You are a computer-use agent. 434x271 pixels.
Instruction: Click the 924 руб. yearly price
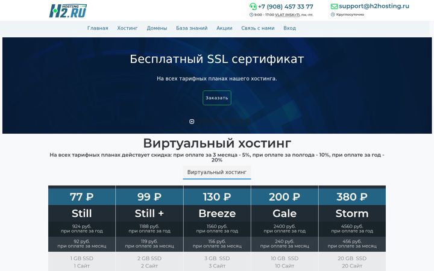[x=81, y=226]
